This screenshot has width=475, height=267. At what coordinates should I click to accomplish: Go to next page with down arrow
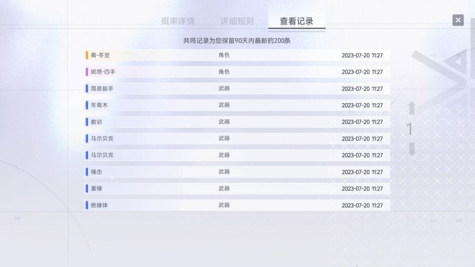411,149
